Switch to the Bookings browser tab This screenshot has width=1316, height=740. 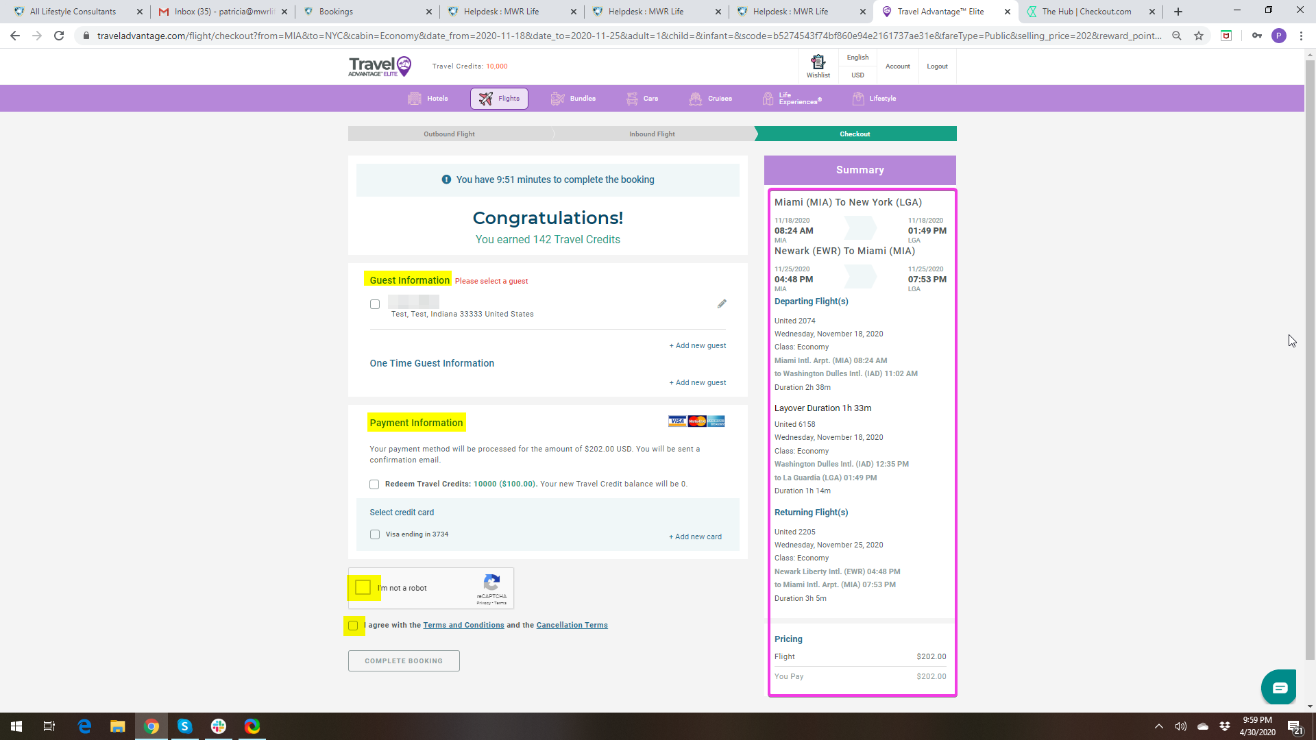tap(336, 12)
